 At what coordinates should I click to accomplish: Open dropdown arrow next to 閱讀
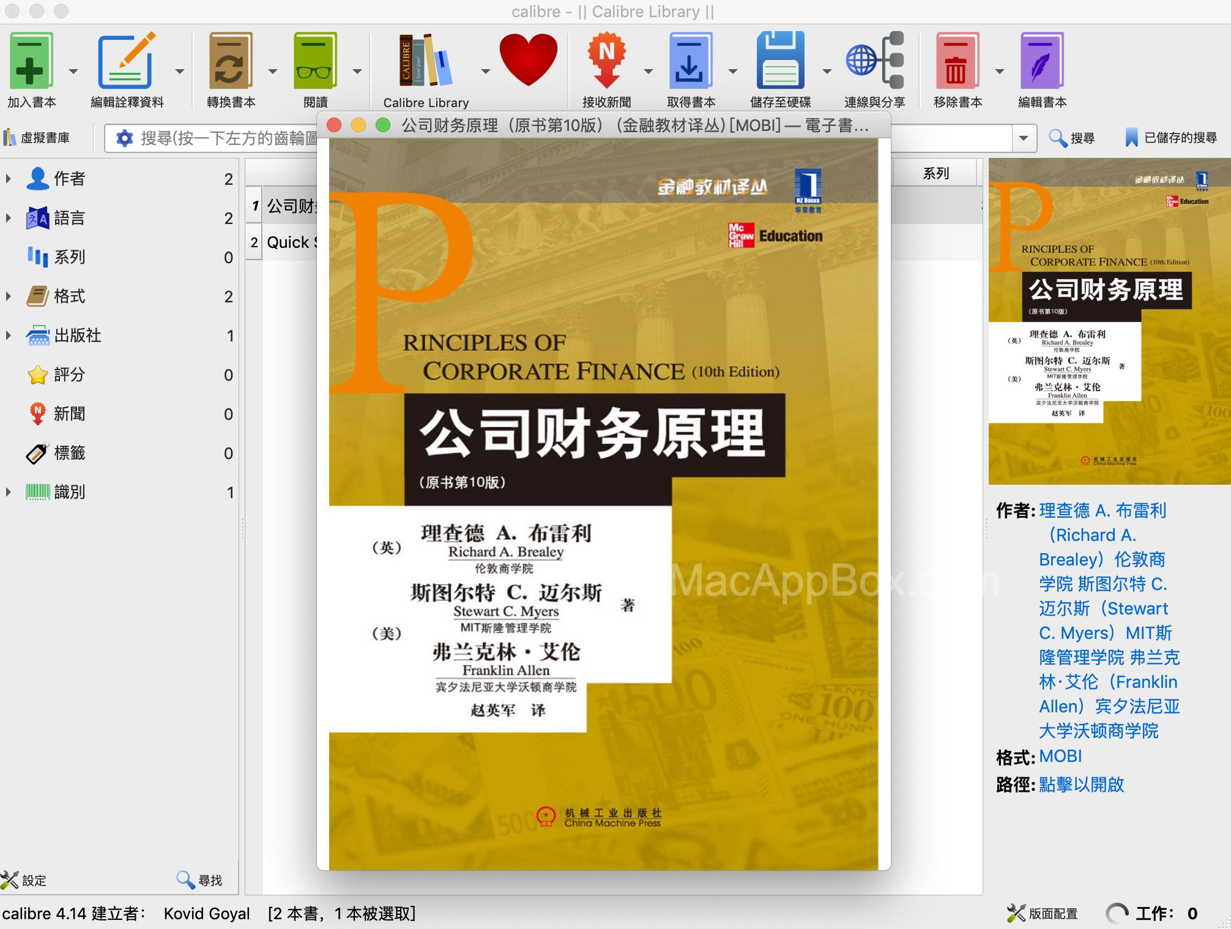click(x=357, y=71)
